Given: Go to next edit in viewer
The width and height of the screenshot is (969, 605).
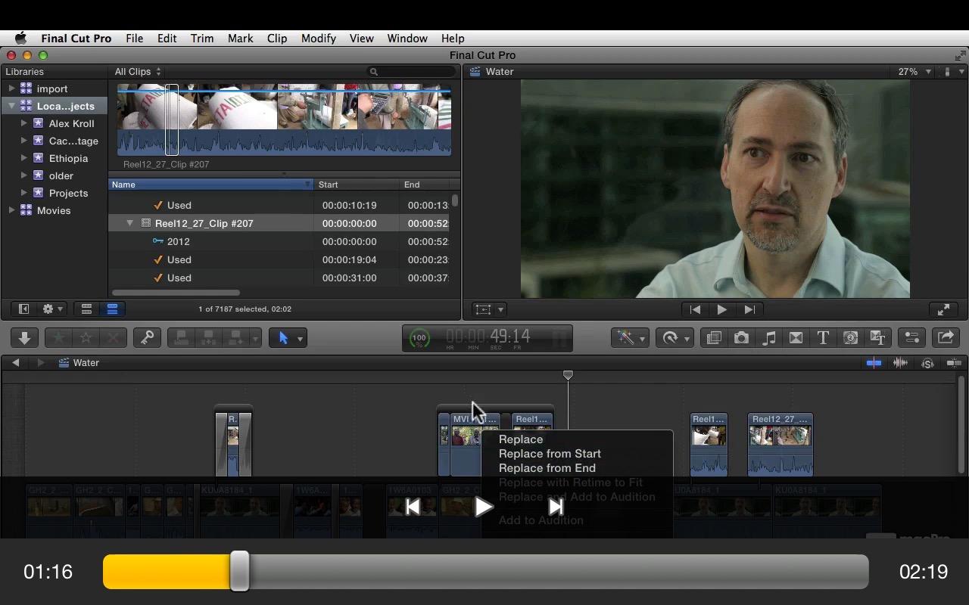Looking at the screenshot, I should point(749,309).
